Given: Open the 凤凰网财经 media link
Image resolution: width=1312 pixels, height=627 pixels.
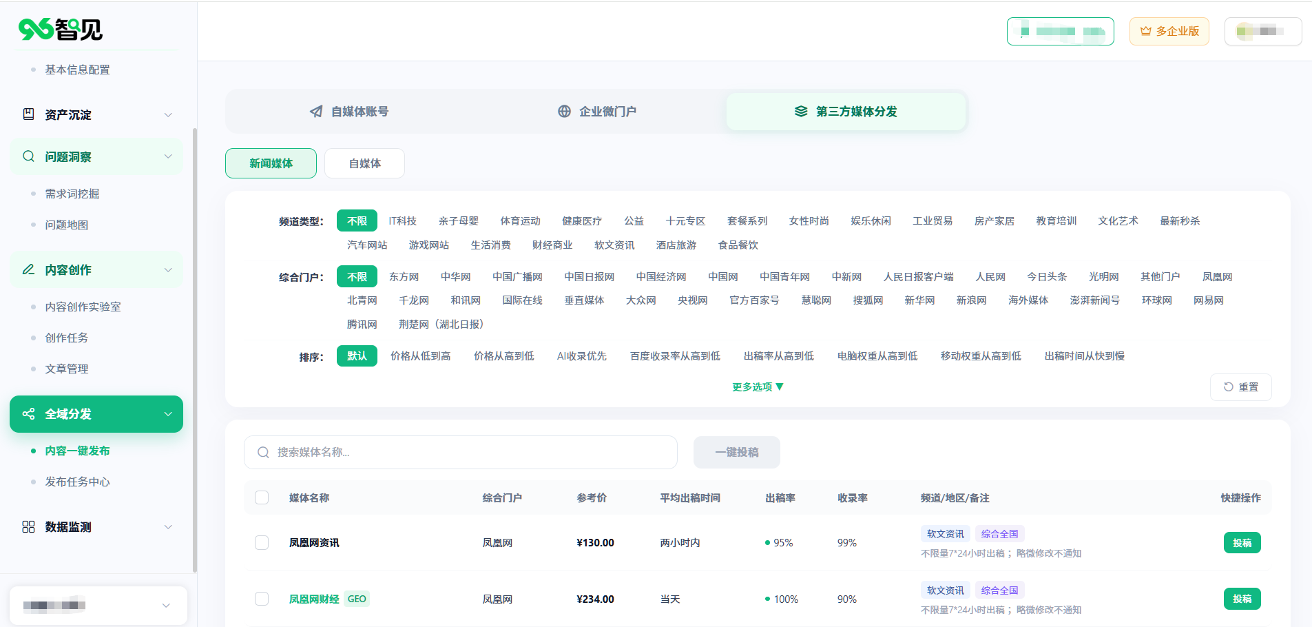Looking at the screenshot, I should pyautogui.click(x=314, y=599).
